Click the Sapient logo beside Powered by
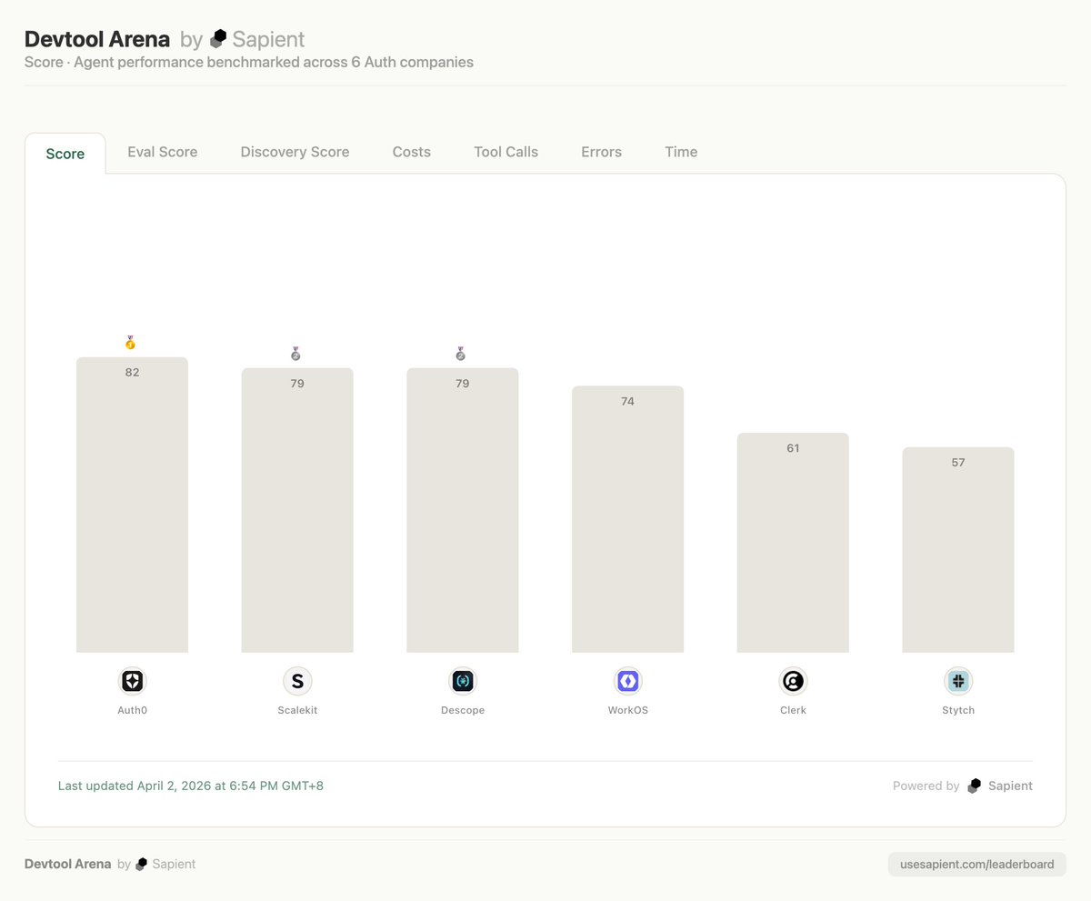The width and height of the screenshot is (1091, 901). click(975, 786)
